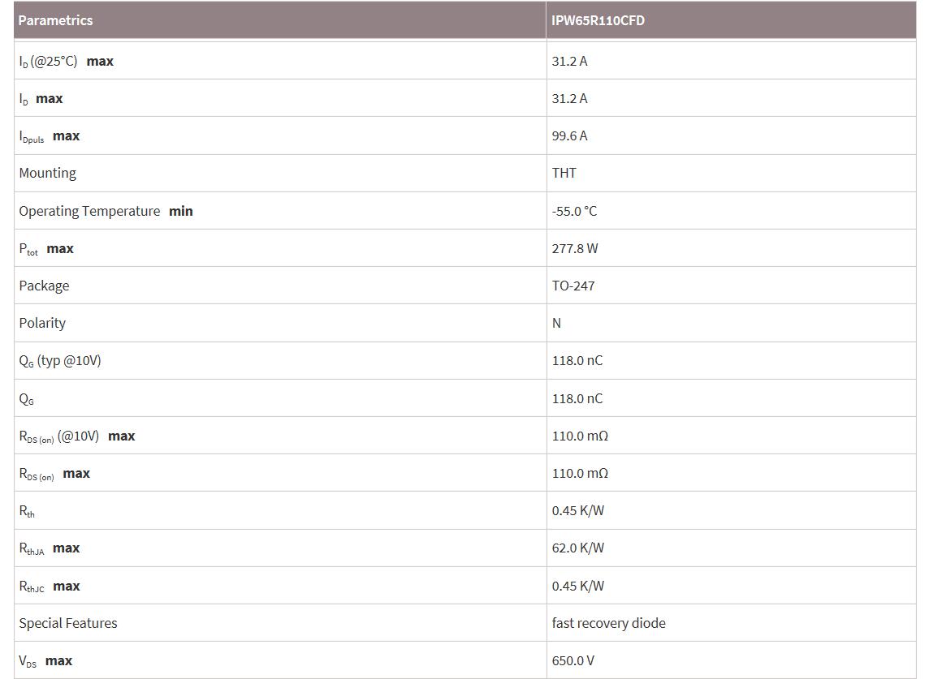Click the 62.0 K/W thermal resistance value

point(577,548)
